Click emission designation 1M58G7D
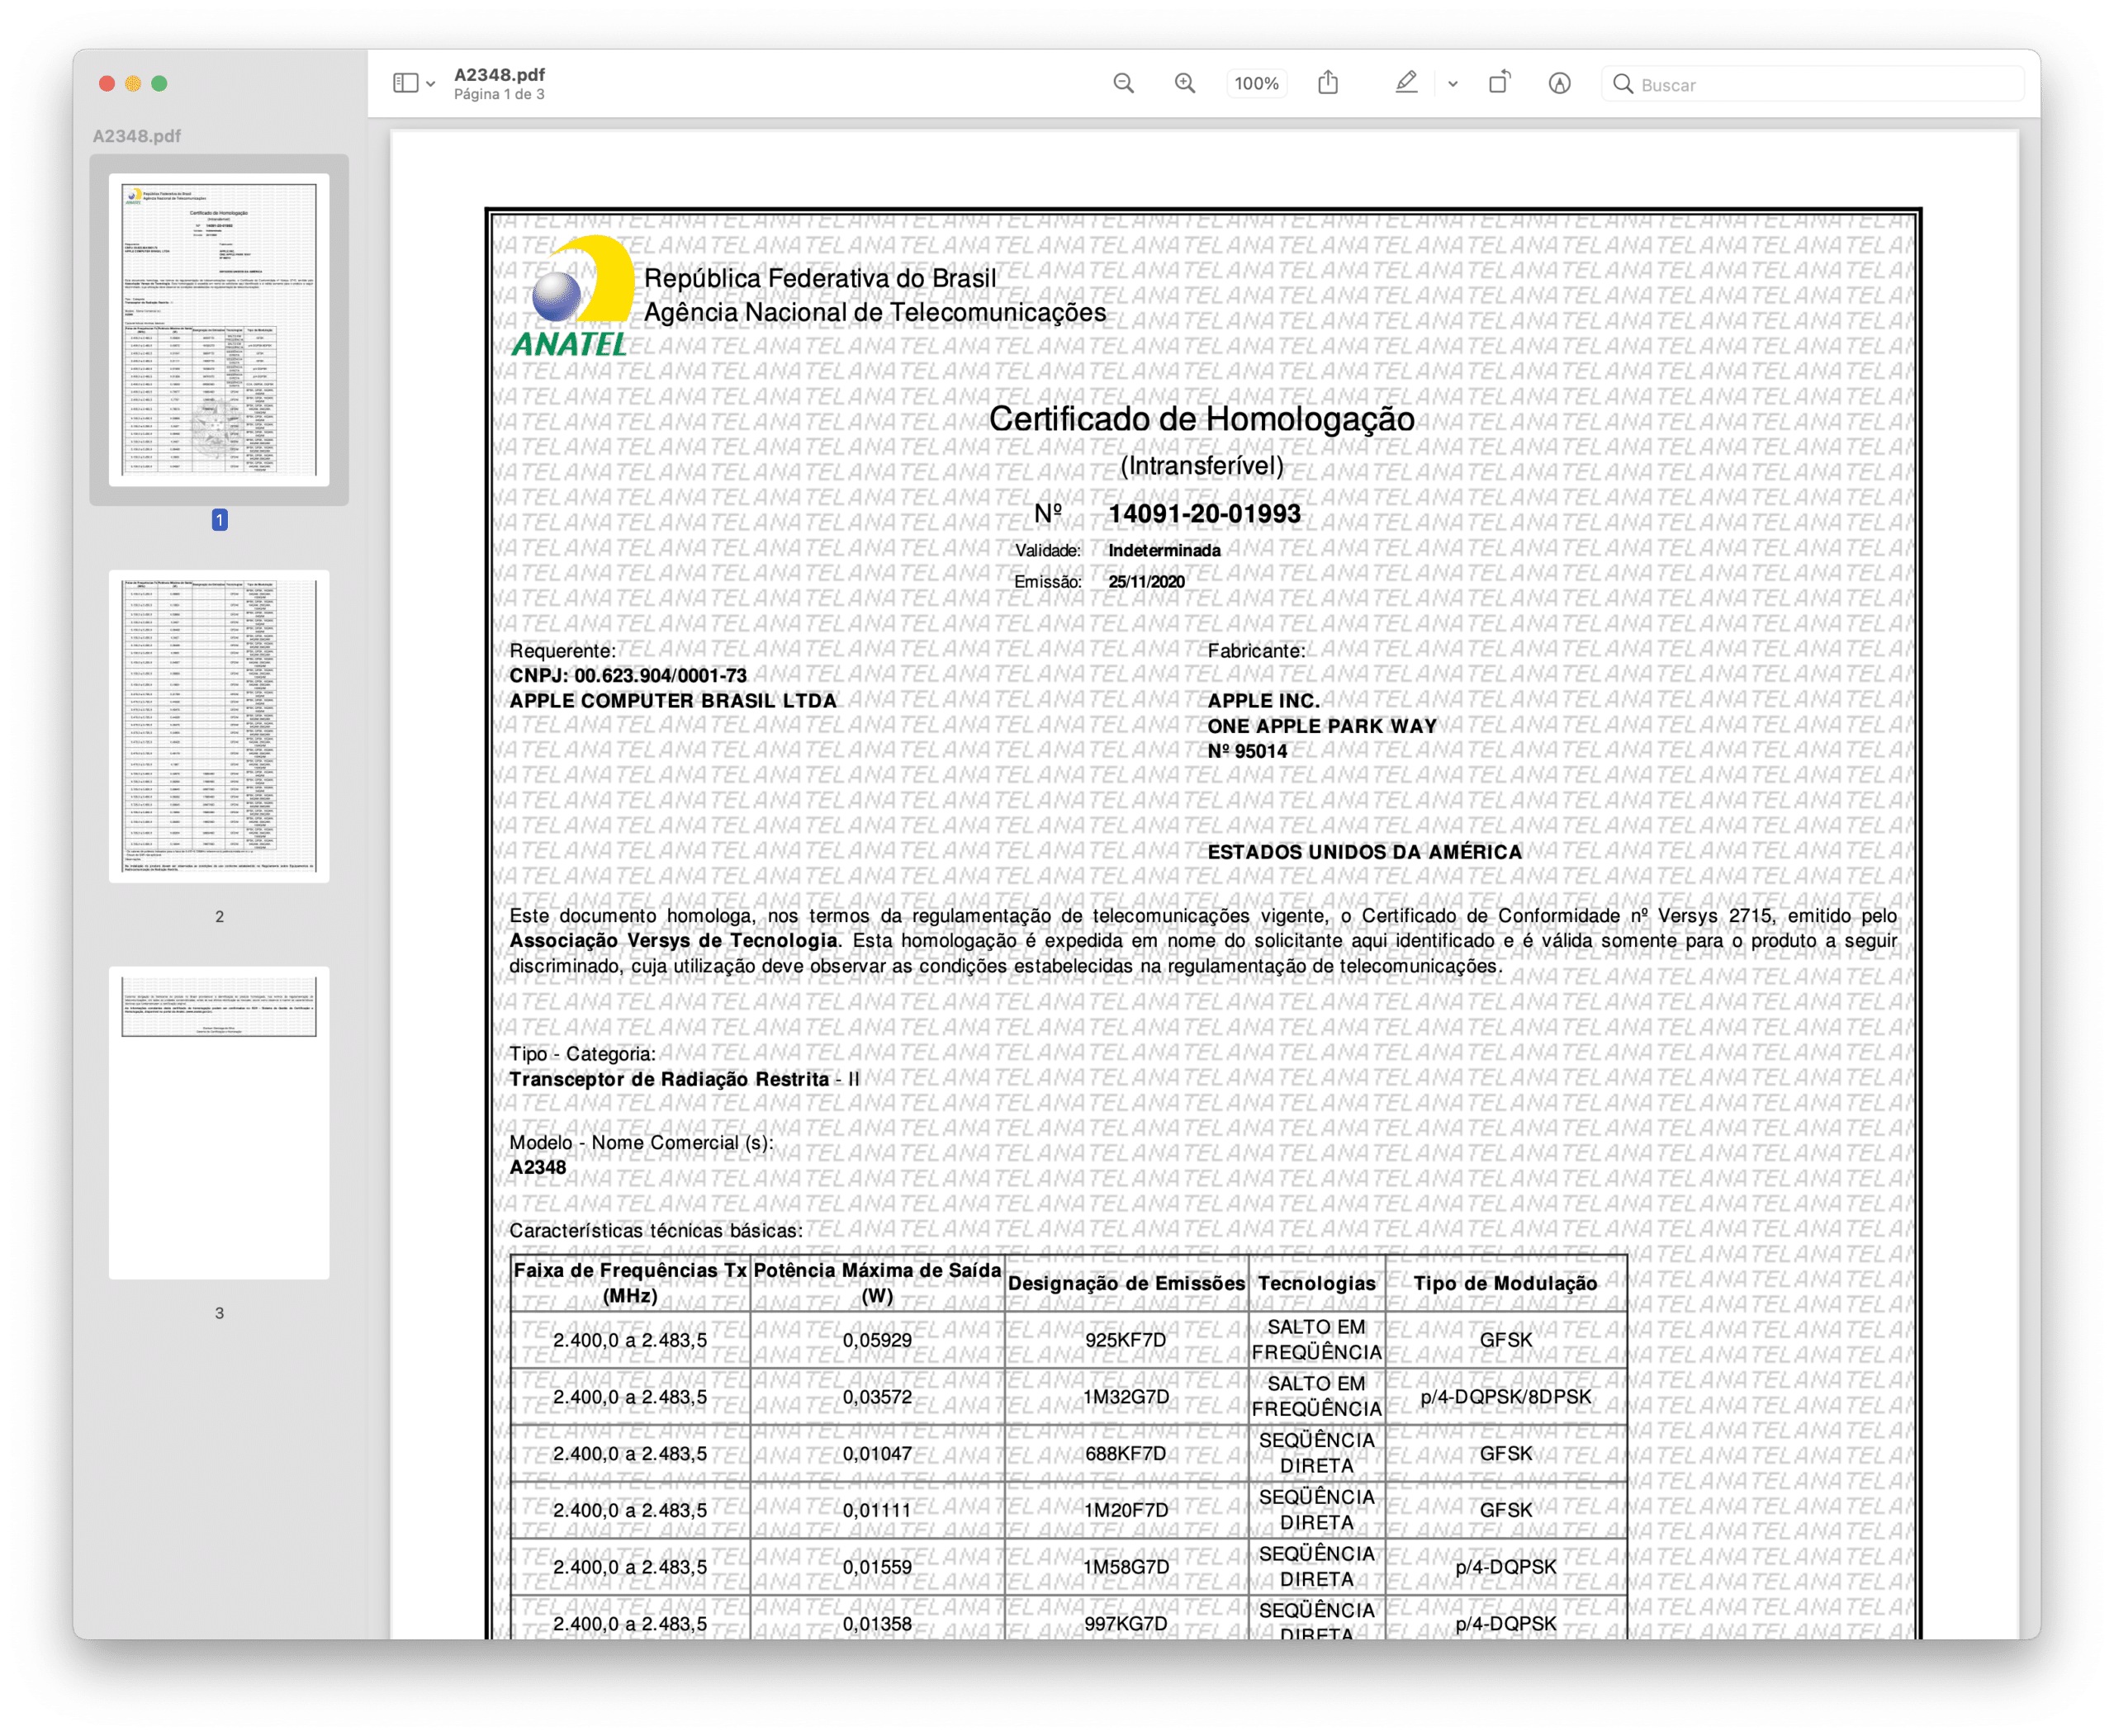The width and height of the screenshot is (2114, 1736). pyautogui.click(x=1126, y=1567)
